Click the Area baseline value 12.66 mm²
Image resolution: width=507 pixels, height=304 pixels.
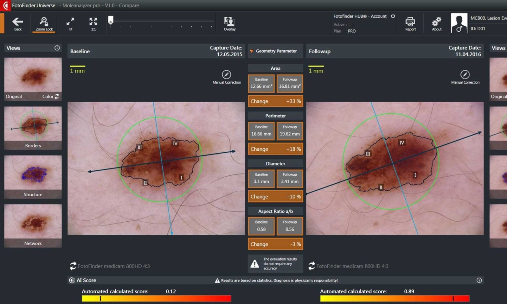261,84
